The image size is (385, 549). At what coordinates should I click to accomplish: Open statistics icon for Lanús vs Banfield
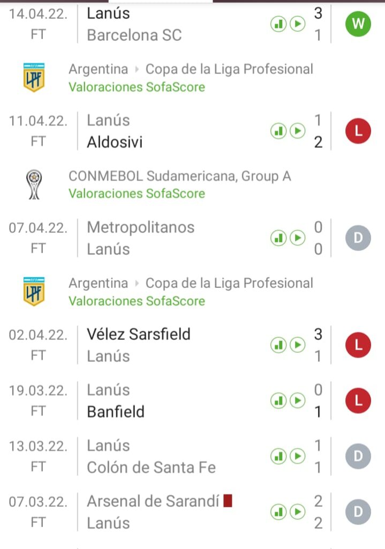(x=278, y=400)
